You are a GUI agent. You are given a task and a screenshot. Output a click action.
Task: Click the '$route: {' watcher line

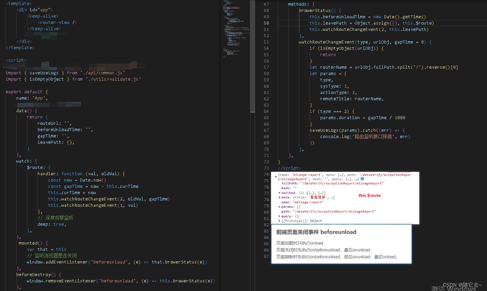click(x=39, y=168)
